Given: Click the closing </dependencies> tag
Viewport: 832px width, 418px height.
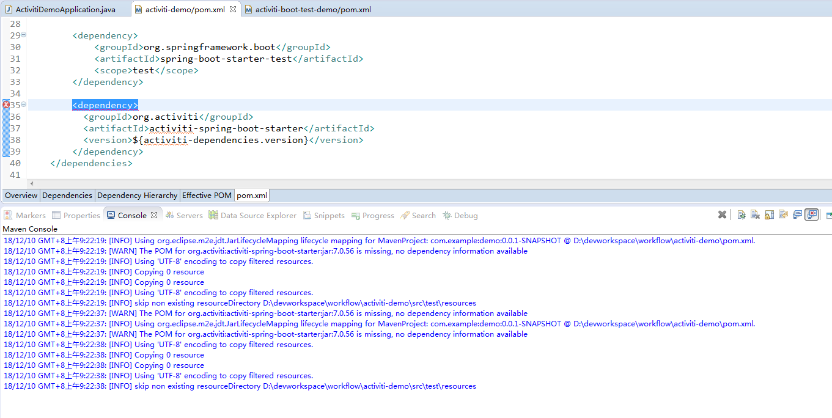Looking at the screenshot, I should [x=91, y=163].
